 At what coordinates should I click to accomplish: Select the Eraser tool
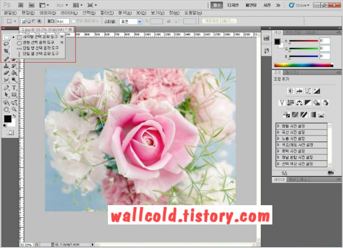(6, 72)
